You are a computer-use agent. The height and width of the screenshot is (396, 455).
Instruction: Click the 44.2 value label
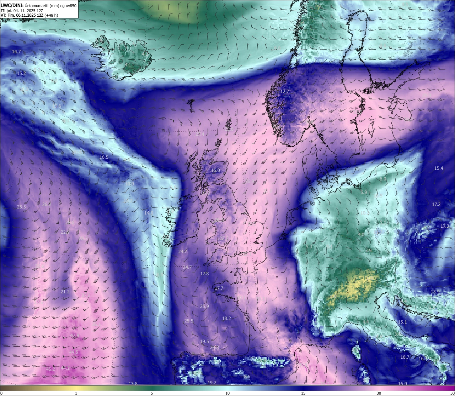coord(65,368)
